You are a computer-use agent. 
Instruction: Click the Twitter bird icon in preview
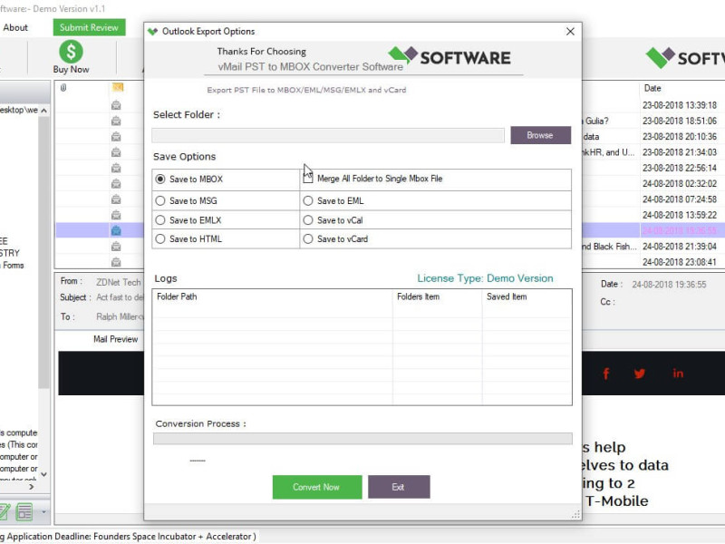pos(640,374)
